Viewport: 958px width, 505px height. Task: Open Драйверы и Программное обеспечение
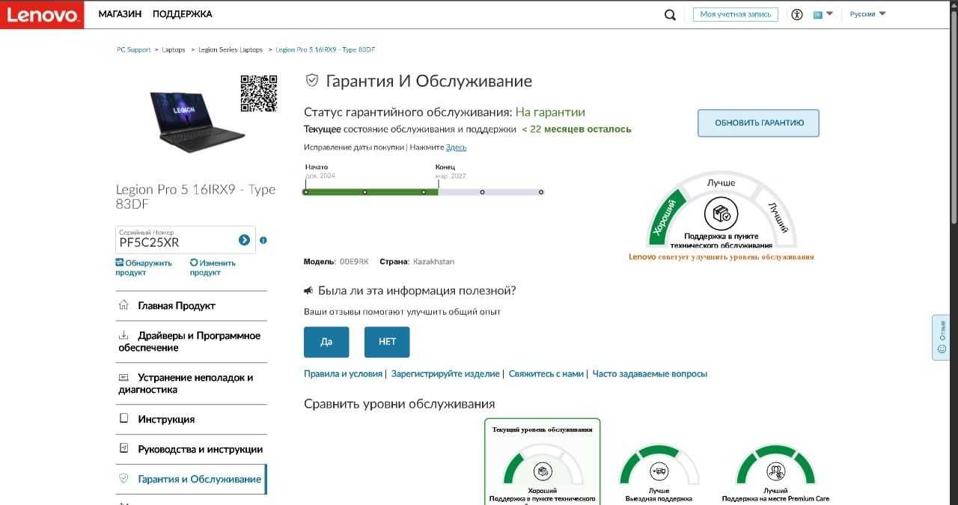(191, 342)
